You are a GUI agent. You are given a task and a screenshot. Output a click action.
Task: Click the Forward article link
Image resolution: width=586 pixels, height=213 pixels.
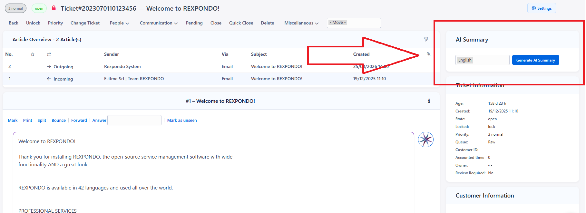pyautogui.click(x=79, y=120)
